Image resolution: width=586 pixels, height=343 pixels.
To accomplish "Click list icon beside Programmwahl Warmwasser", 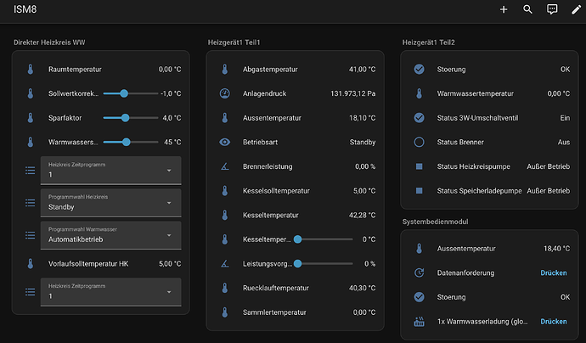I will pyautogui.click(x=31, y=235).
